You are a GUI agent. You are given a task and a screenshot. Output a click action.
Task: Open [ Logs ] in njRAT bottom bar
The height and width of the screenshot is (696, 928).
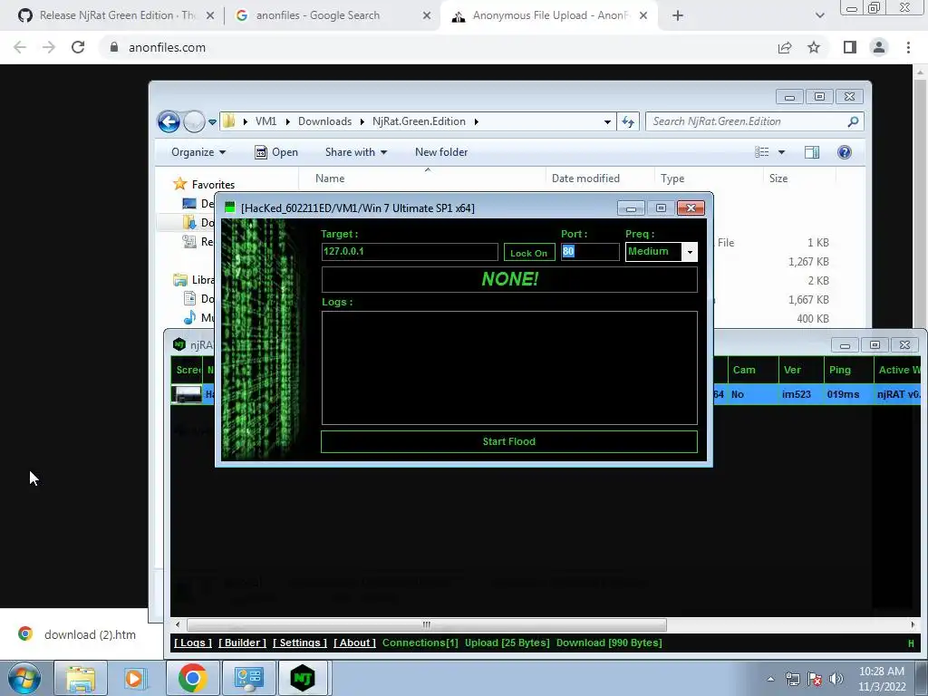[x=192, y=643]
